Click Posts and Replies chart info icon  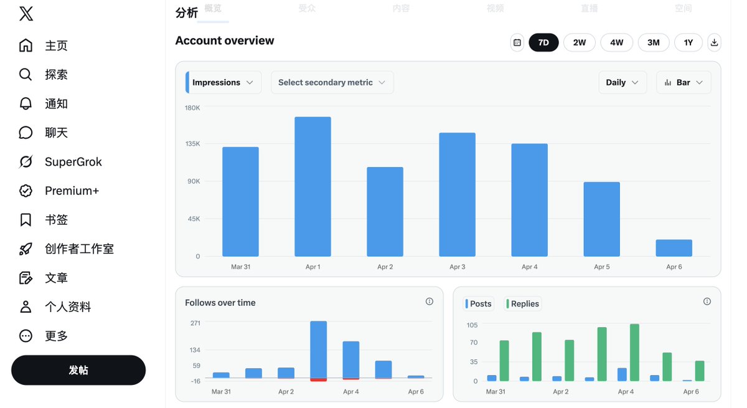pos(707,301)
